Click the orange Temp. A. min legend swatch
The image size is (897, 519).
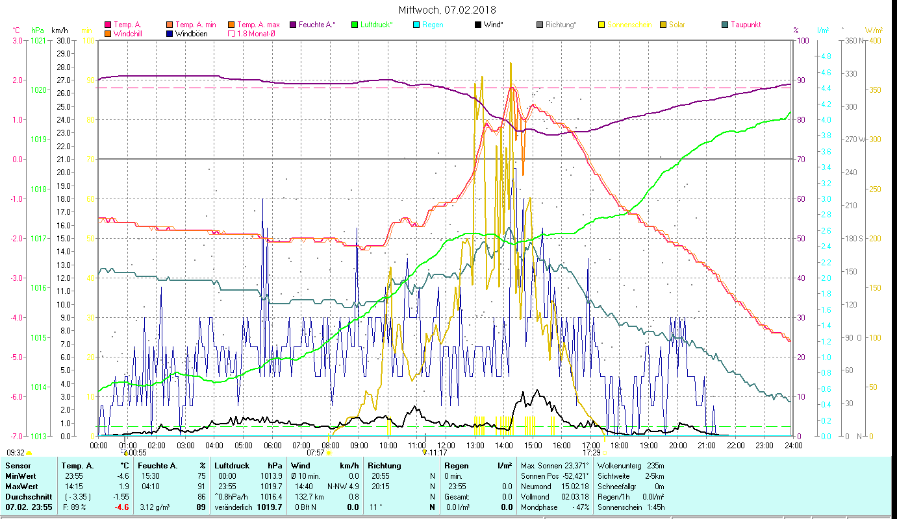[170, 25]
